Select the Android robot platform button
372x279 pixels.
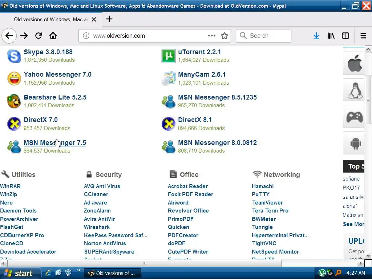click(355, 143)
